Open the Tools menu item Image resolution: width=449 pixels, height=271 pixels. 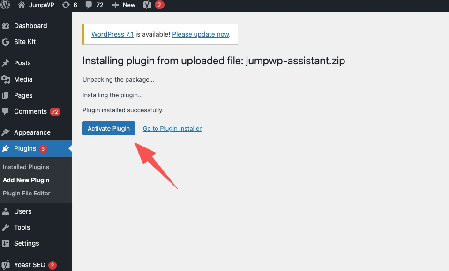click(22, 227)
